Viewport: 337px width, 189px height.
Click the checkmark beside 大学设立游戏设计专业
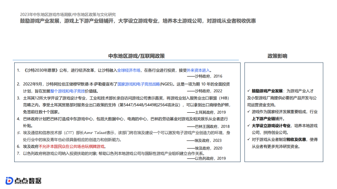tap(249, 126)
